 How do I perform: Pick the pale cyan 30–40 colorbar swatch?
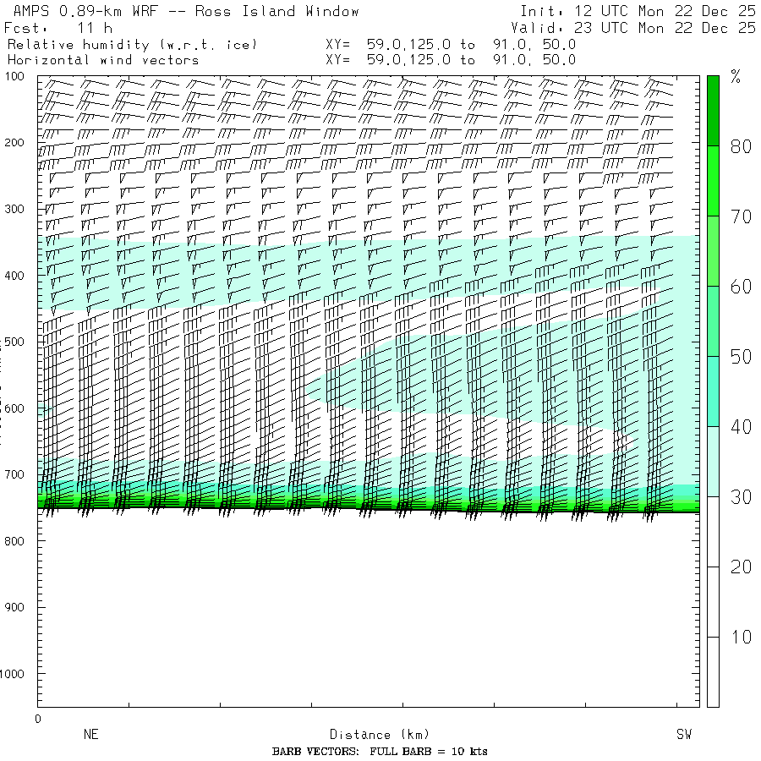713,462
